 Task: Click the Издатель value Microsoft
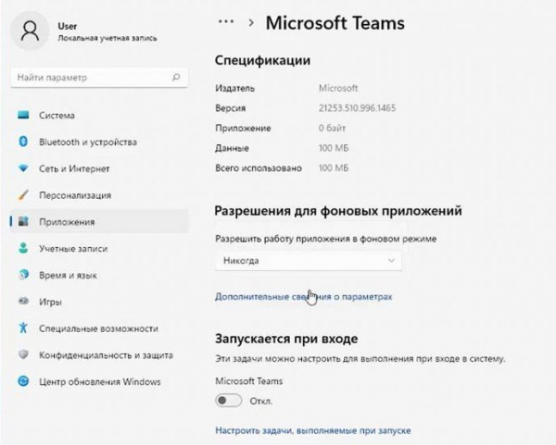click(x=338, y=88)
